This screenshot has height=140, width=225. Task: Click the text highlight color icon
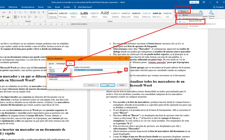[x=3, y=17]
